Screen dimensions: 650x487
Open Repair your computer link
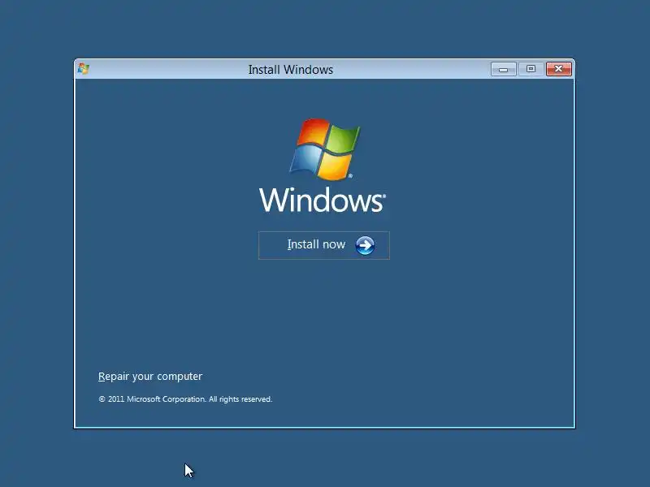150,377
